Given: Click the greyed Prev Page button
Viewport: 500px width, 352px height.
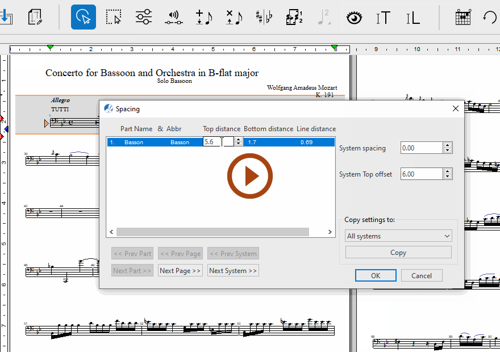Looking at the screenshot, I should point(181,254).
